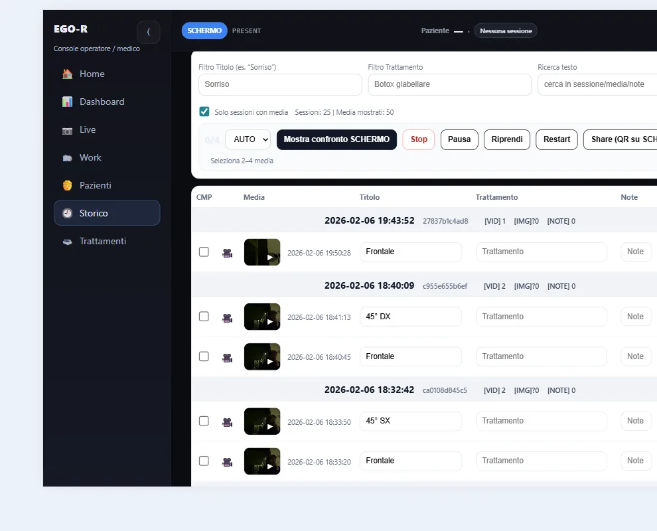Open Dashboard from sidebar

coord(107,102)
